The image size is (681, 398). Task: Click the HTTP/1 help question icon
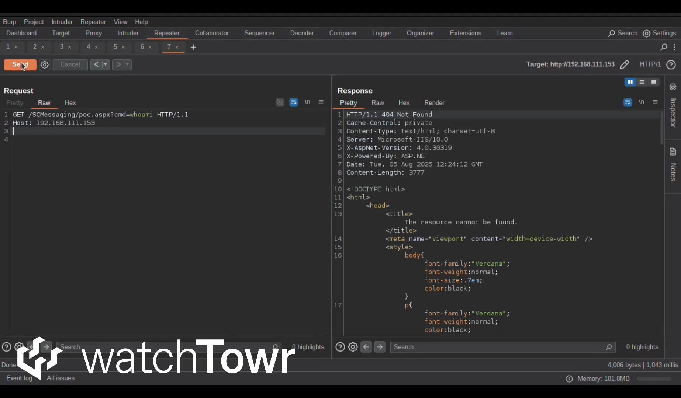tap(671, 64)
